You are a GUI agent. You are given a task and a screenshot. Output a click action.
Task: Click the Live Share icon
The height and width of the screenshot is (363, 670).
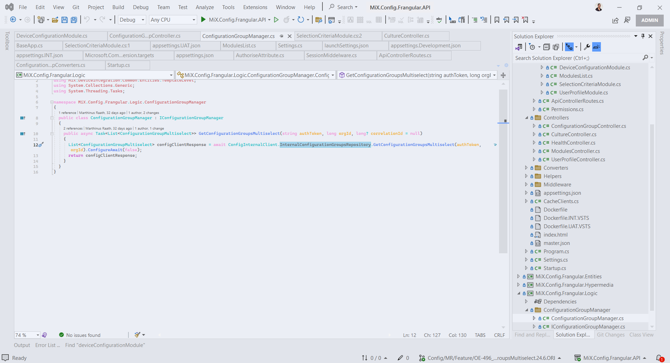[615, 20]
